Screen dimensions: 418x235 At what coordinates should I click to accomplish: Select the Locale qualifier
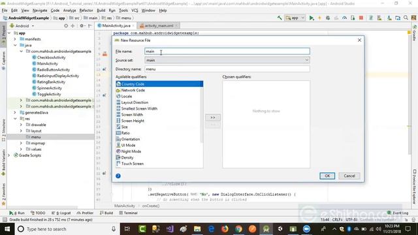tap(159, 96)
